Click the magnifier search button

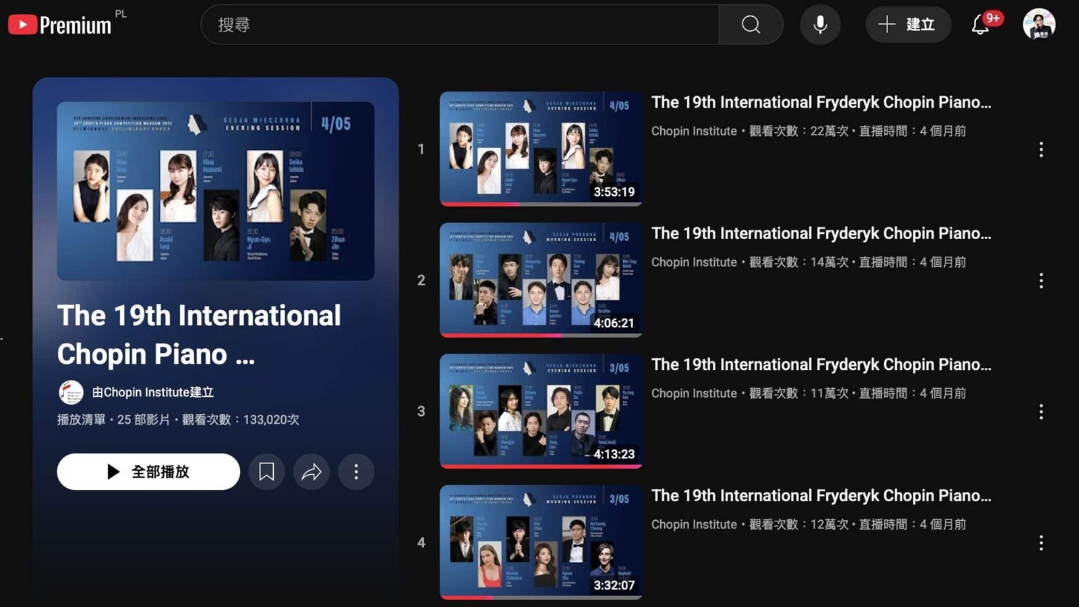(751, 25)
